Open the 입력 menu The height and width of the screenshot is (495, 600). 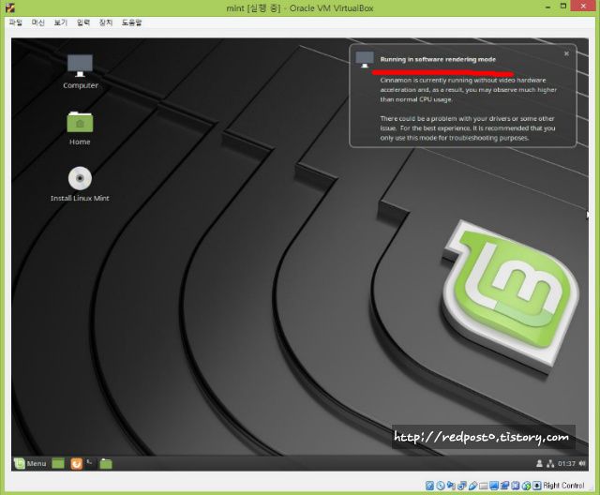click(x=83, y=22)
